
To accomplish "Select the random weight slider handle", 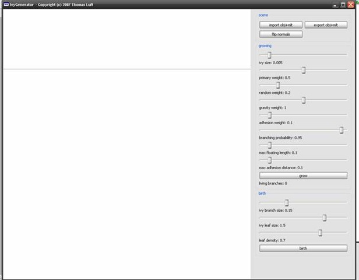I will pos(278,85).
